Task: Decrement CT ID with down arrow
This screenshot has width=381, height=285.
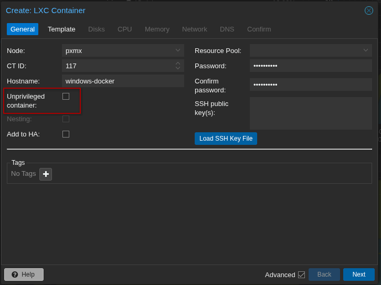Action: click(x=178, y=68)
